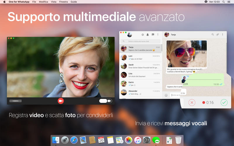Open the emoji picker in message bar
The width and height of the screenshot is (234, 146).
point(166,95)
